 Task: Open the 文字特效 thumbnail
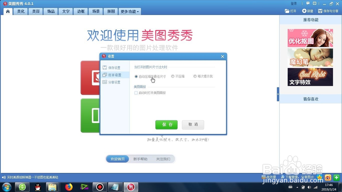tap(310, 77)
